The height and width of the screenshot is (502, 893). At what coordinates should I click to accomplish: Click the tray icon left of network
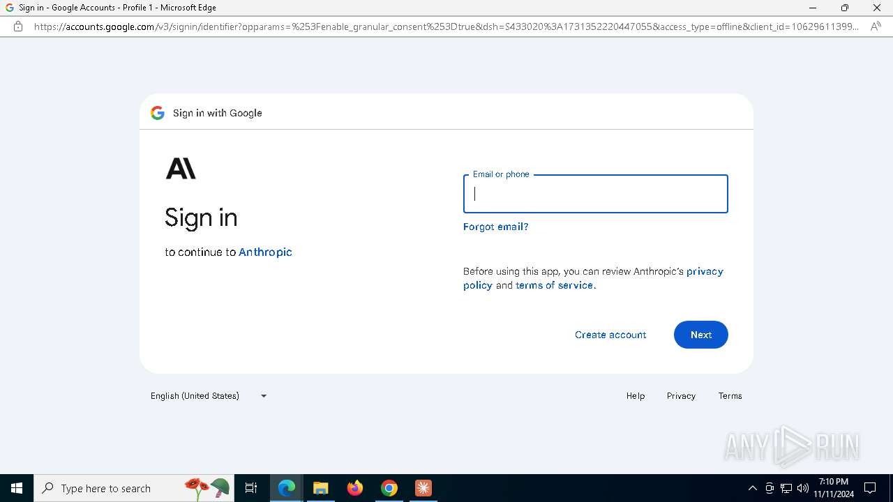770,488
